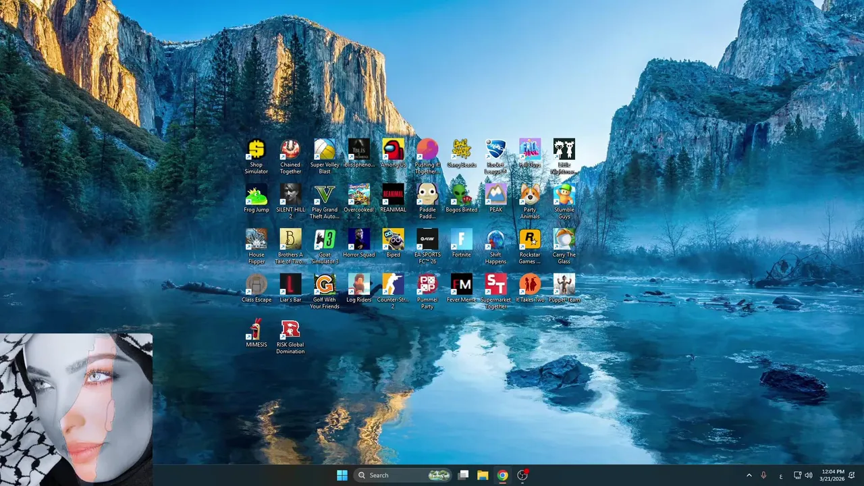Launch Chained Together from the desktop

290,157
